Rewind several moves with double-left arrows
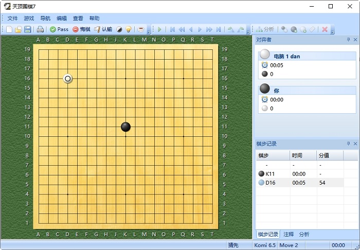Screen dimensions: 360x250 (182, 29)
